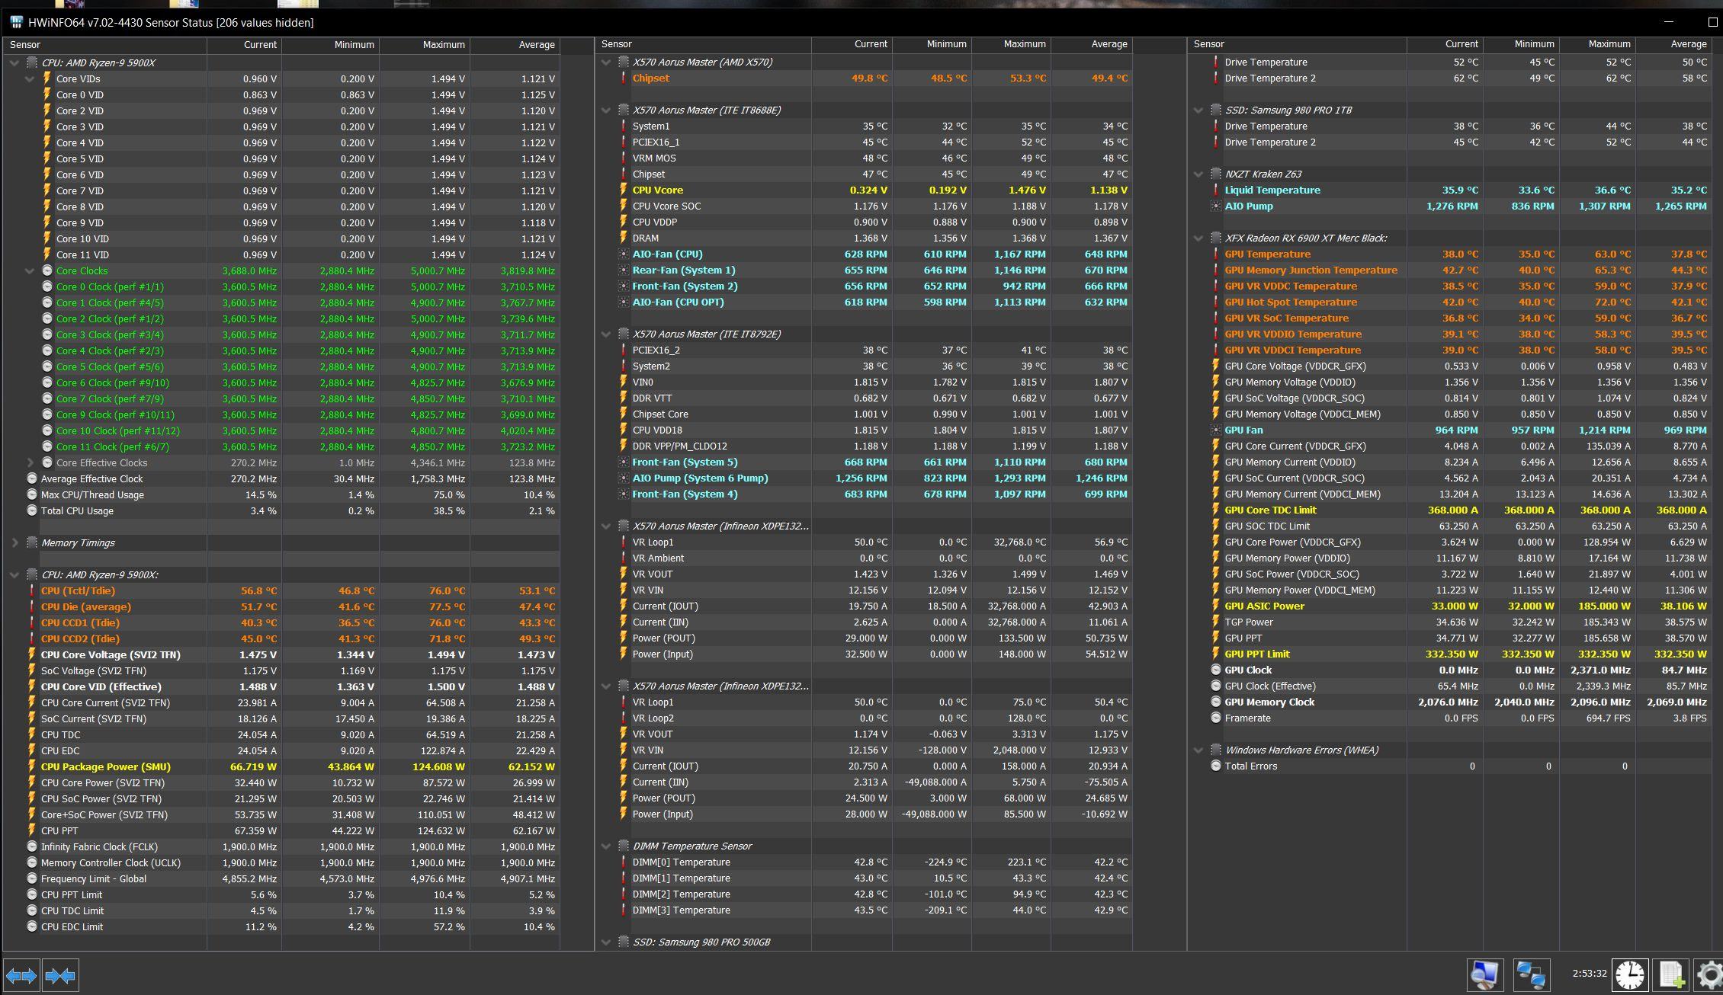Viewport: 1723px width, 995px height.
Task: Open the networked computers remote icon
Action: coord(1531,975)
